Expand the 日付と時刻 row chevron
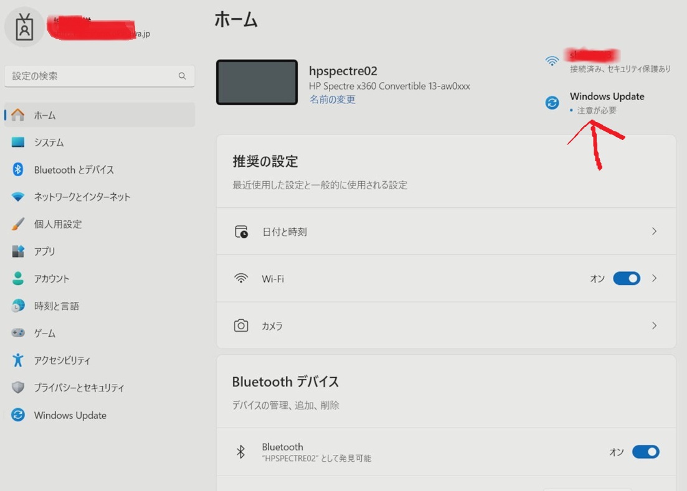 tap(654, 231)
